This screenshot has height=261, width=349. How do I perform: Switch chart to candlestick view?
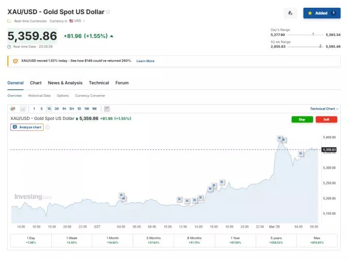13,109
